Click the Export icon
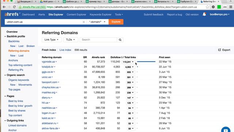The height and width of the screenshot is (132, 234). (219, 50)
